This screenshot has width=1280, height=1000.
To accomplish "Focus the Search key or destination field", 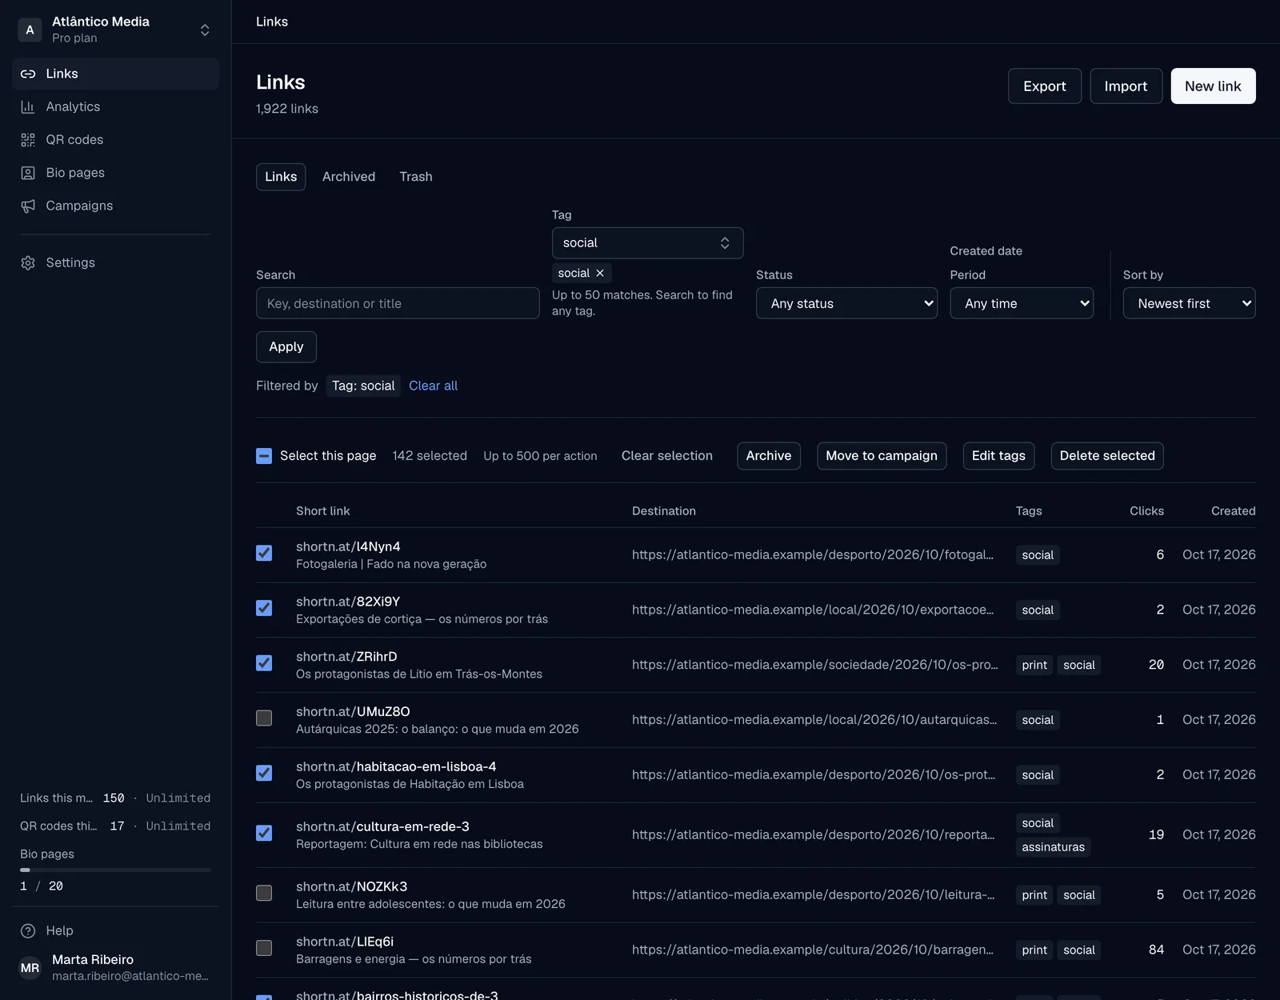I will point(398,303).
